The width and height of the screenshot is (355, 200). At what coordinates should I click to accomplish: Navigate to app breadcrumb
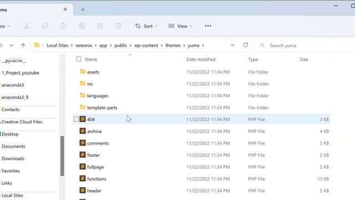click(x=103, y=46)
